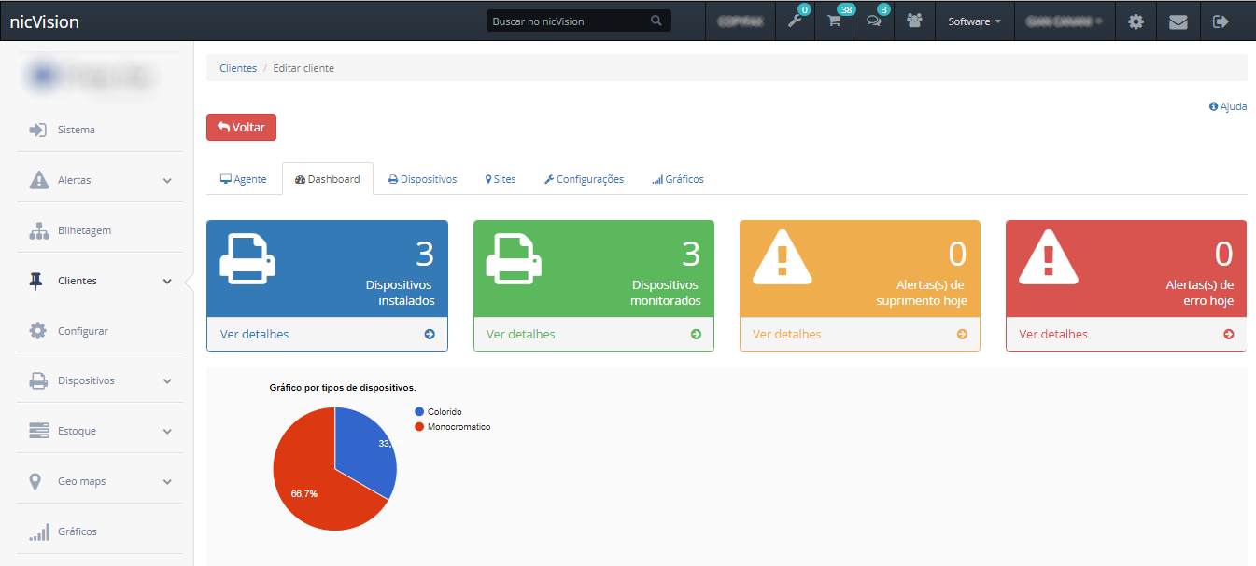The height and width of the screenshot is (566, 1256).
Task: Click the search magnifier icon
Action: [656, 21]
